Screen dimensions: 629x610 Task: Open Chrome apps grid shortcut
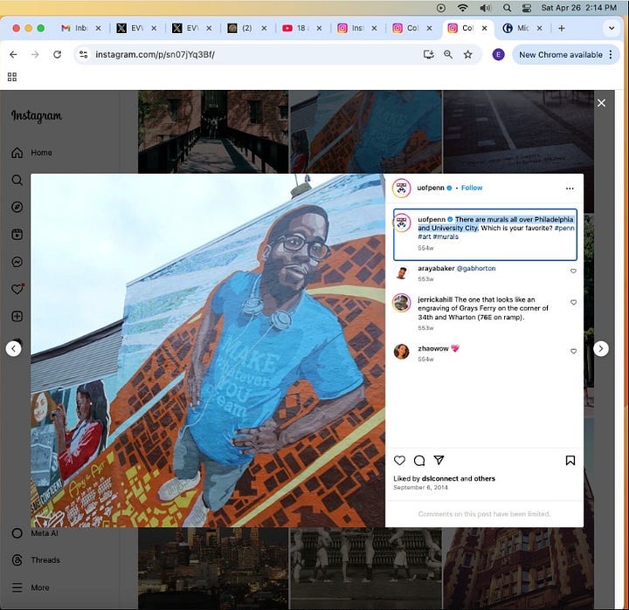(12, 77)
